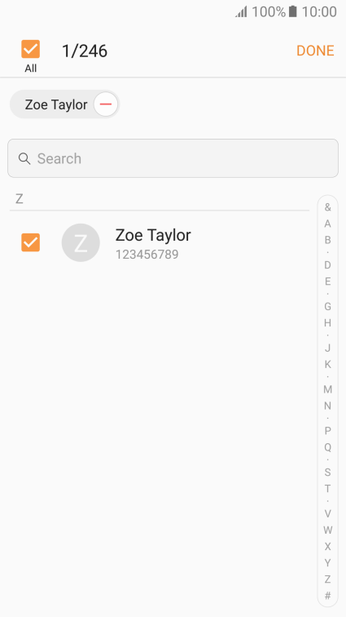Image resolution: width=346 pixels, height=617 pixels.
Task: Select letter G in alphabet index
Action: click(x=327, y=307)
